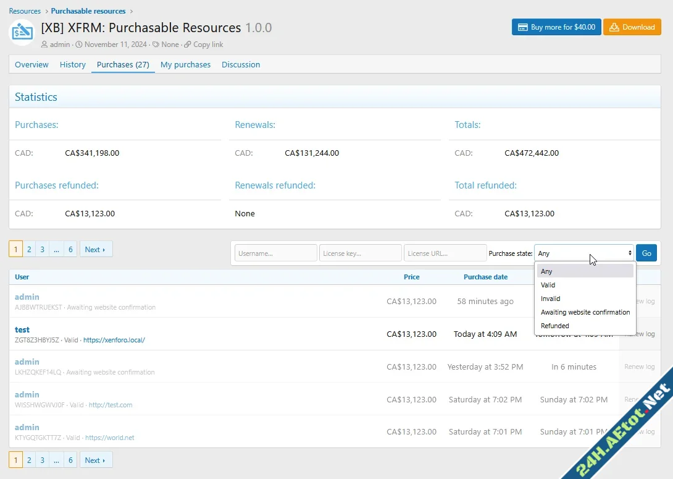This screenshot has width=673, height=479.
Task: Click the download tray icon on Download button
Action: point(614,27)
